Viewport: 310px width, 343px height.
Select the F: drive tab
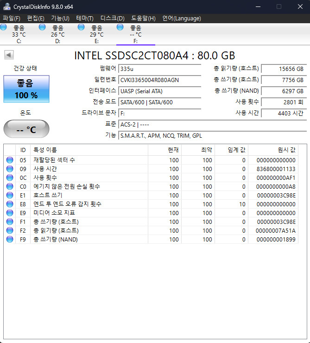coord(136,34)
